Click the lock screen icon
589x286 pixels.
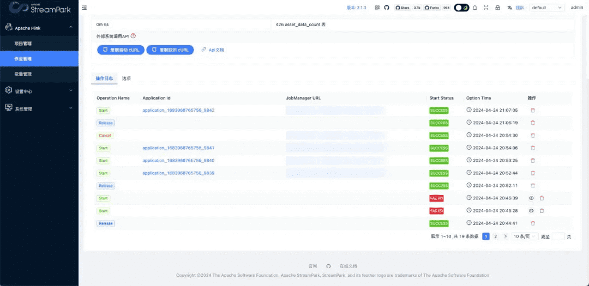[x=497, y=8]
